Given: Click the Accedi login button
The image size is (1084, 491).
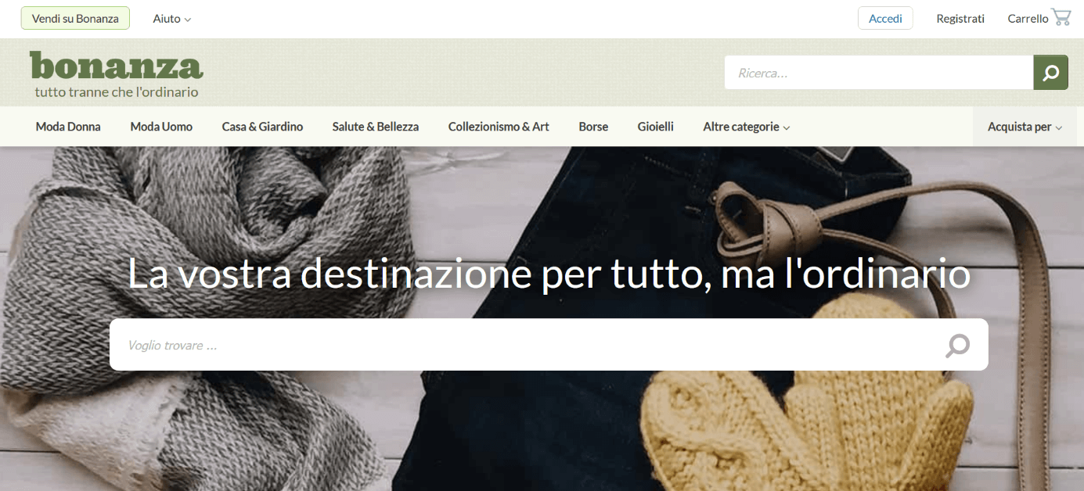Looking at the screenshot, I should point(885,18).
